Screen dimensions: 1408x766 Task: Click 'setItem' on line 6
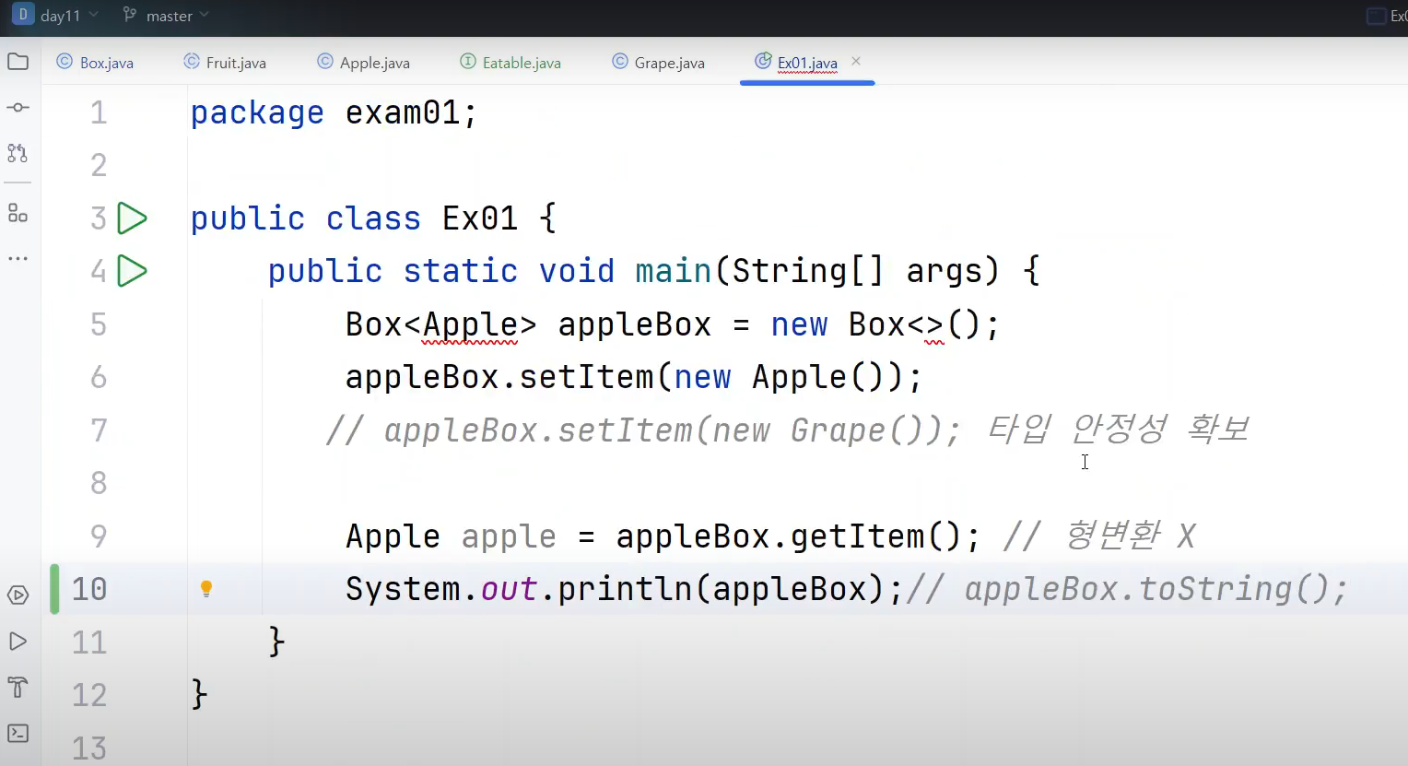point(587,377)
